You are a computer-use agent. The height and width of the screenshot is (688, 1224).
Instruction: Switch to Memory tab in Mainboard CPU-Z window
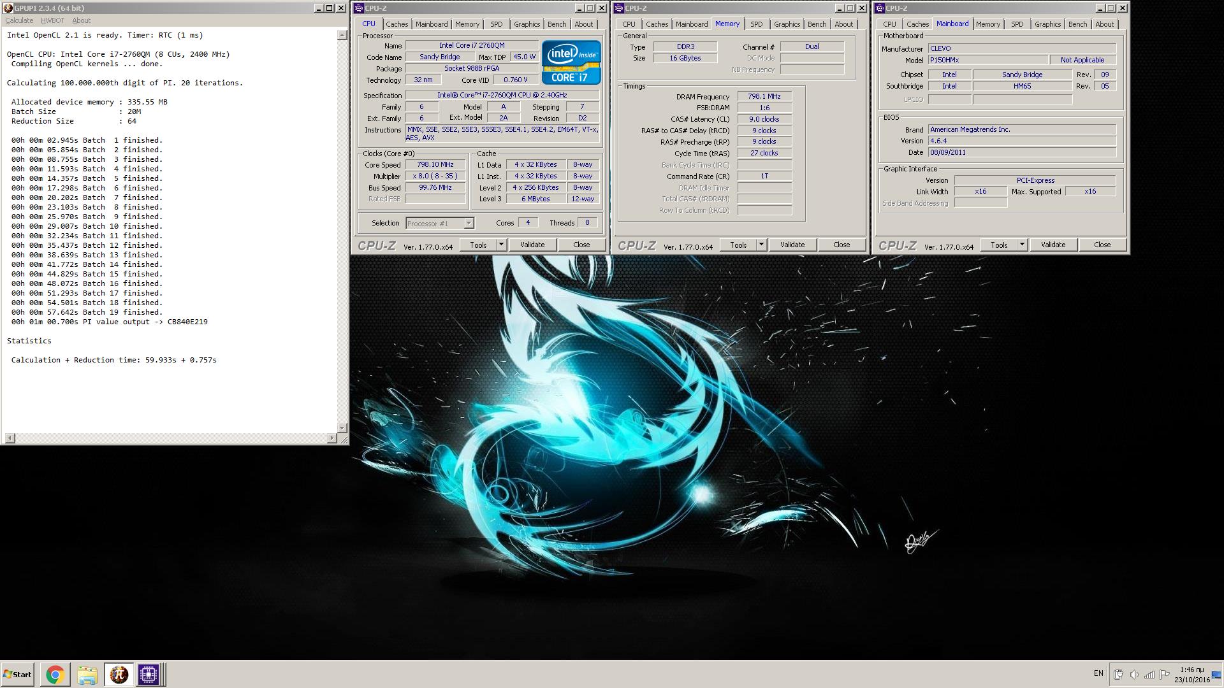click(x=988, y=24)
